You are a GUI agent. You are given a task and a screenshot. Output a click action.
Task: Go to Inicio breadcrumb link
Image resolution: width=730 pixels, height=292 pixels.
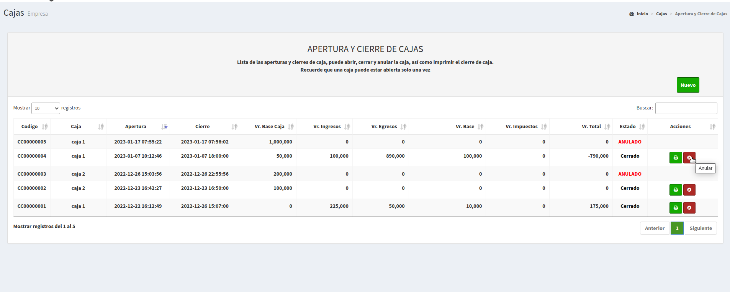tap(642, 14)
